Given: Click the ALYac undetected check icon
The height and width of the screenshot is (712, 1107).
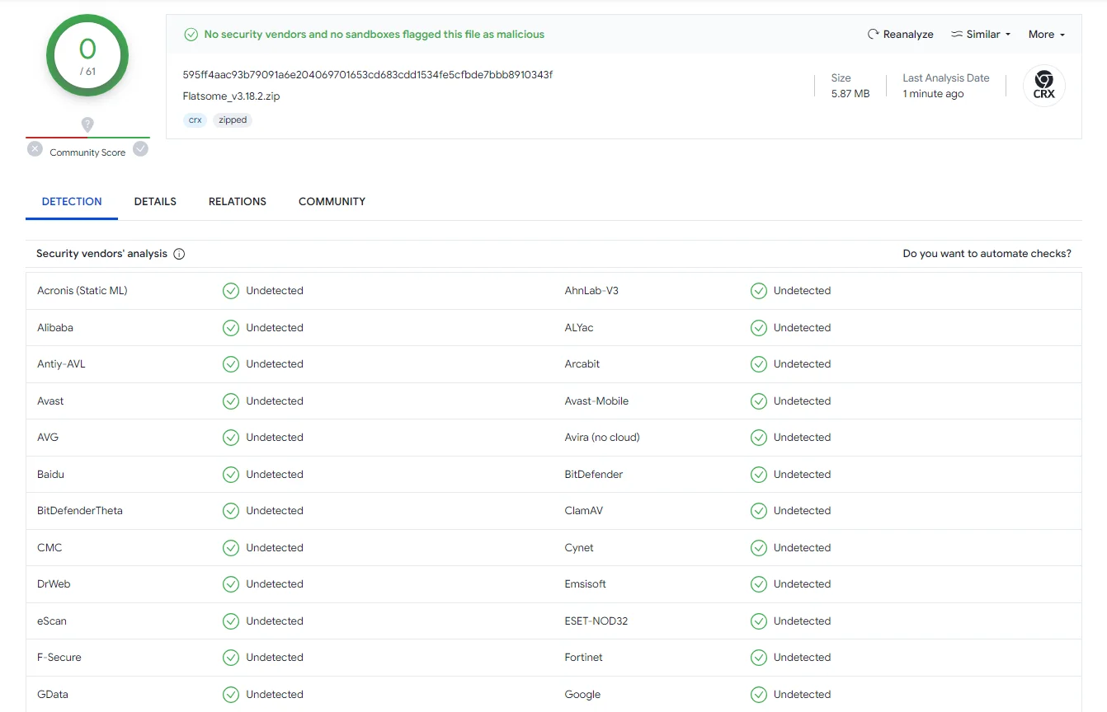Looking at the screenshot, I should point(759,328).
